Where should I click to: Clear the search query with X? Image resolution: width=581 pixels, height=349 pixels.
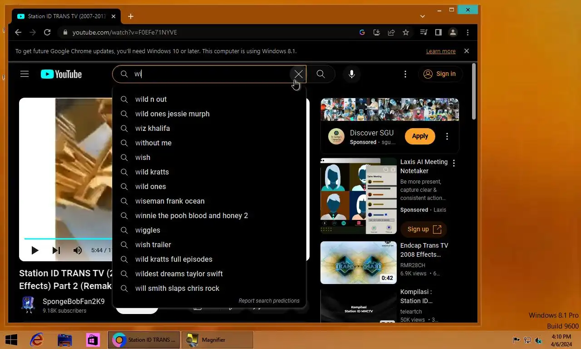298,74
